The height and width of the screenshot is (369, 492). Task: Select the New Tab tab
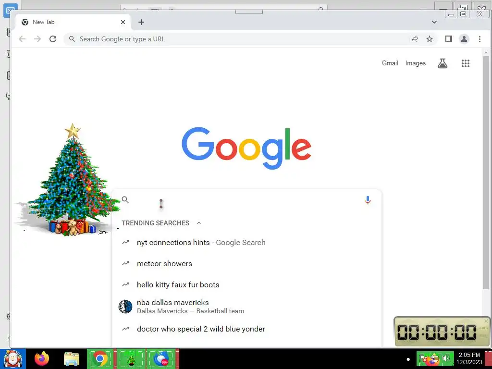coord(72,22)
